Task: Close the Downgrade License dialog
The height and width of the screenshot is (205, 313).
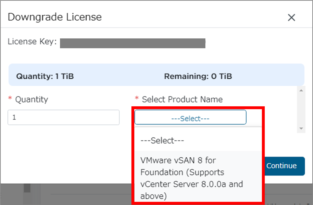Action: (291, 17)
